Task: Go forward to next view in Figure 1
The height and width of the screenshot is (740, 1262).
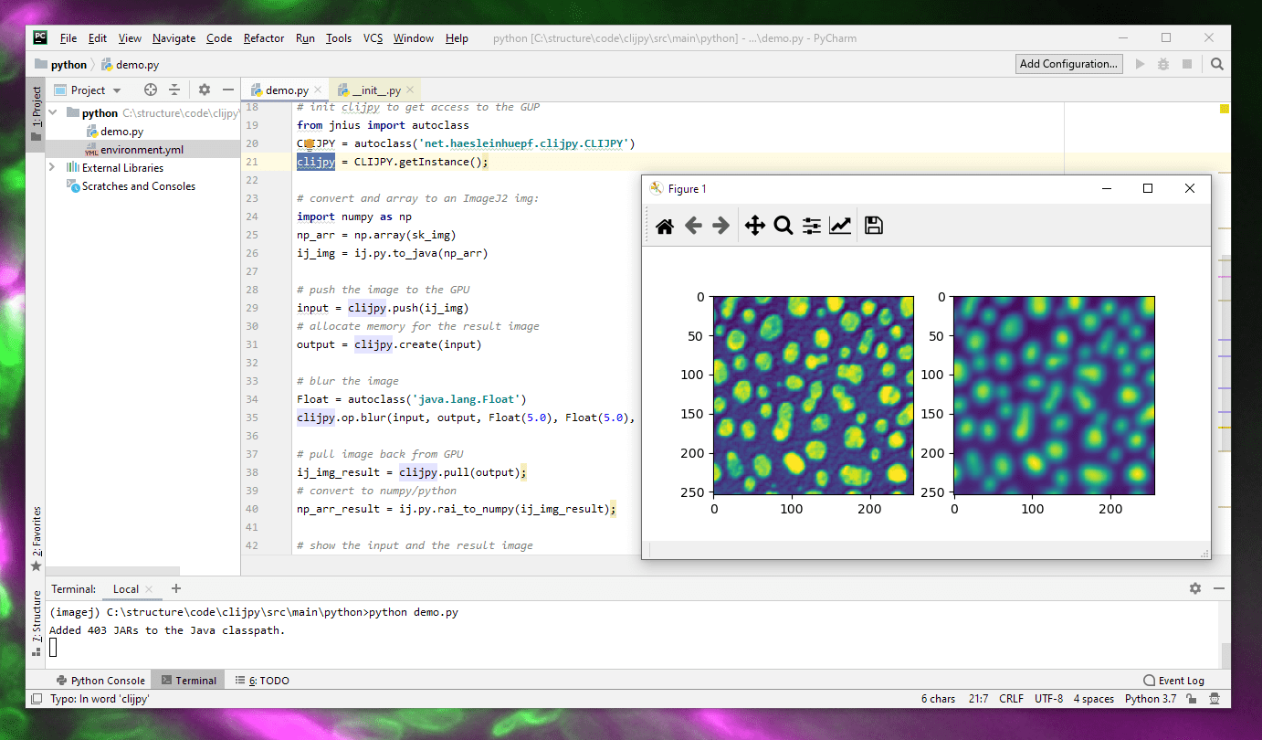Action: point(720,226)
